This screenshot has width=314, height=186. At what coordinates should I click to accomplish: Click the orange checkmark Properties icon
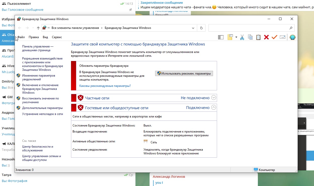coord(274,37)
